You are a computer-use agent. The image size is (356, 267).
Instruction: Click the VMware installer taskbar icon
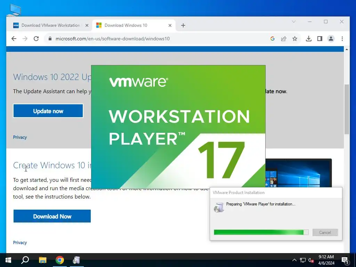[76, 260]
